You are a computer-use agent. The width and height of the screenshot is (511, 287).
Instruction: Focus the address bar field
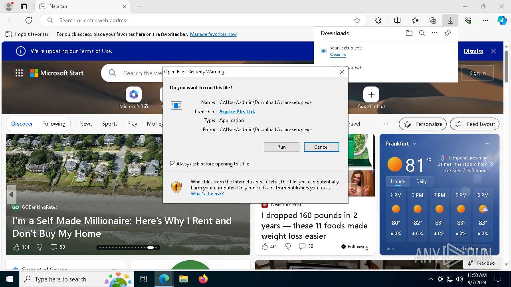(x=204, y=20)
